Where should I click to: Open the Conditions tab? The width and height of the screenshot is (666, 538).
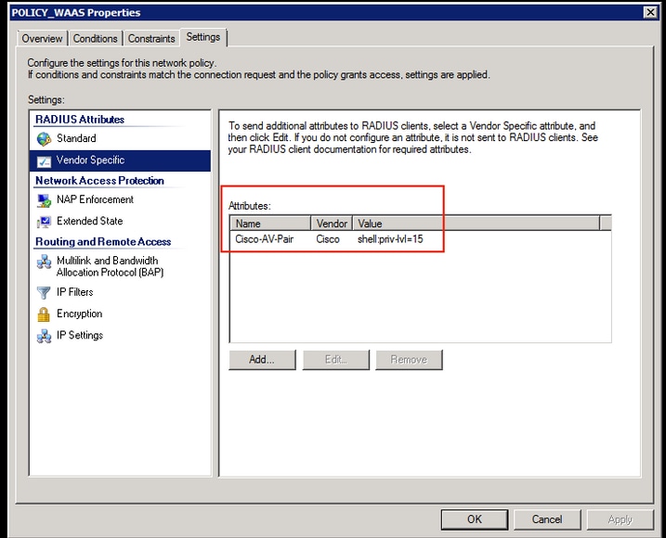point(95,39)
